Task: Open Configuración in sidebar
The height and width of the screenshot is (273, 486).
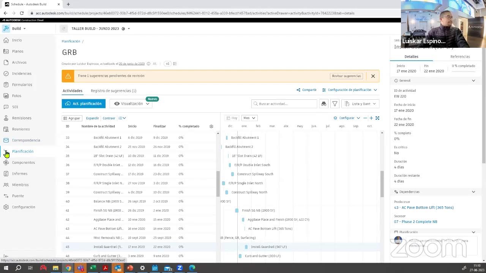Action: click(x=23, y=207)
